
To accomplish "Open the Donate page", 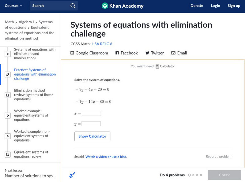I will coord(197,6).
